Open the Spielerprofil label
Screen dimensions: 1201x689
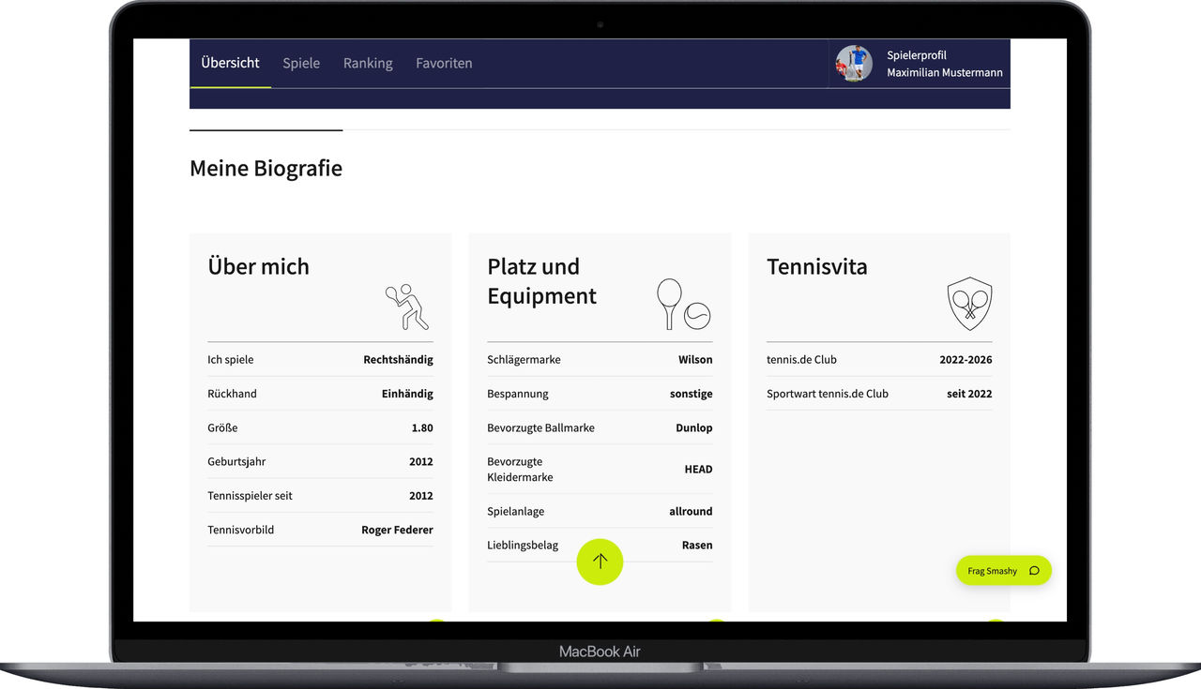[917, 55]
